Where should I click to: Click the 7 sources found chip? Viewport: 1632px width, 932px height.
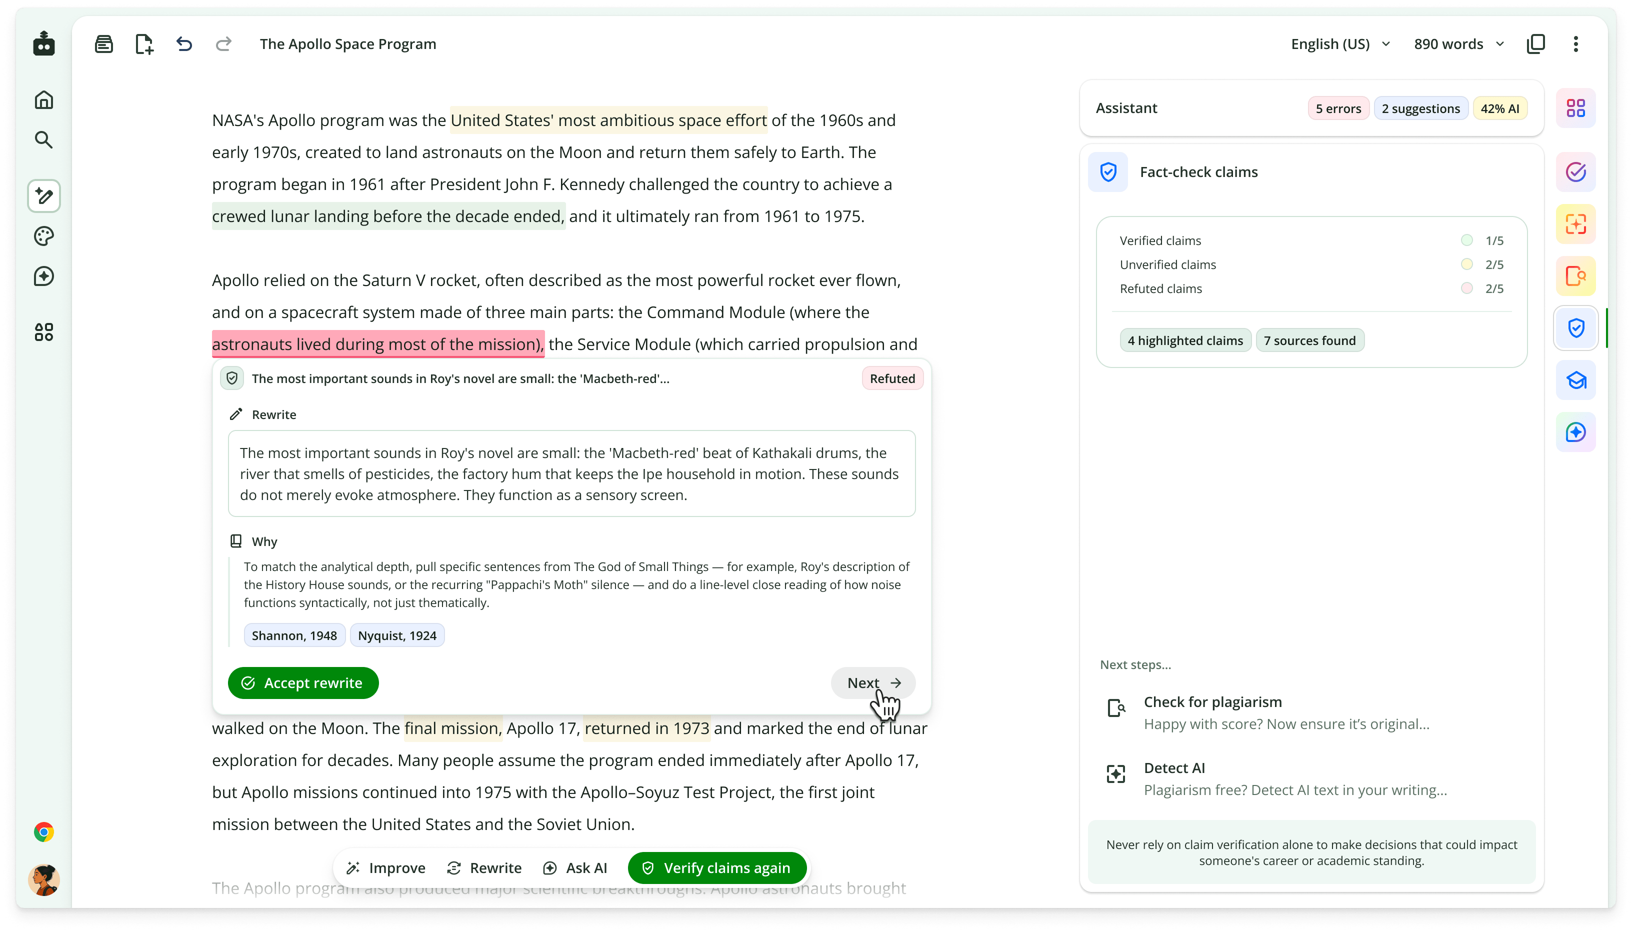point(1309,340)
